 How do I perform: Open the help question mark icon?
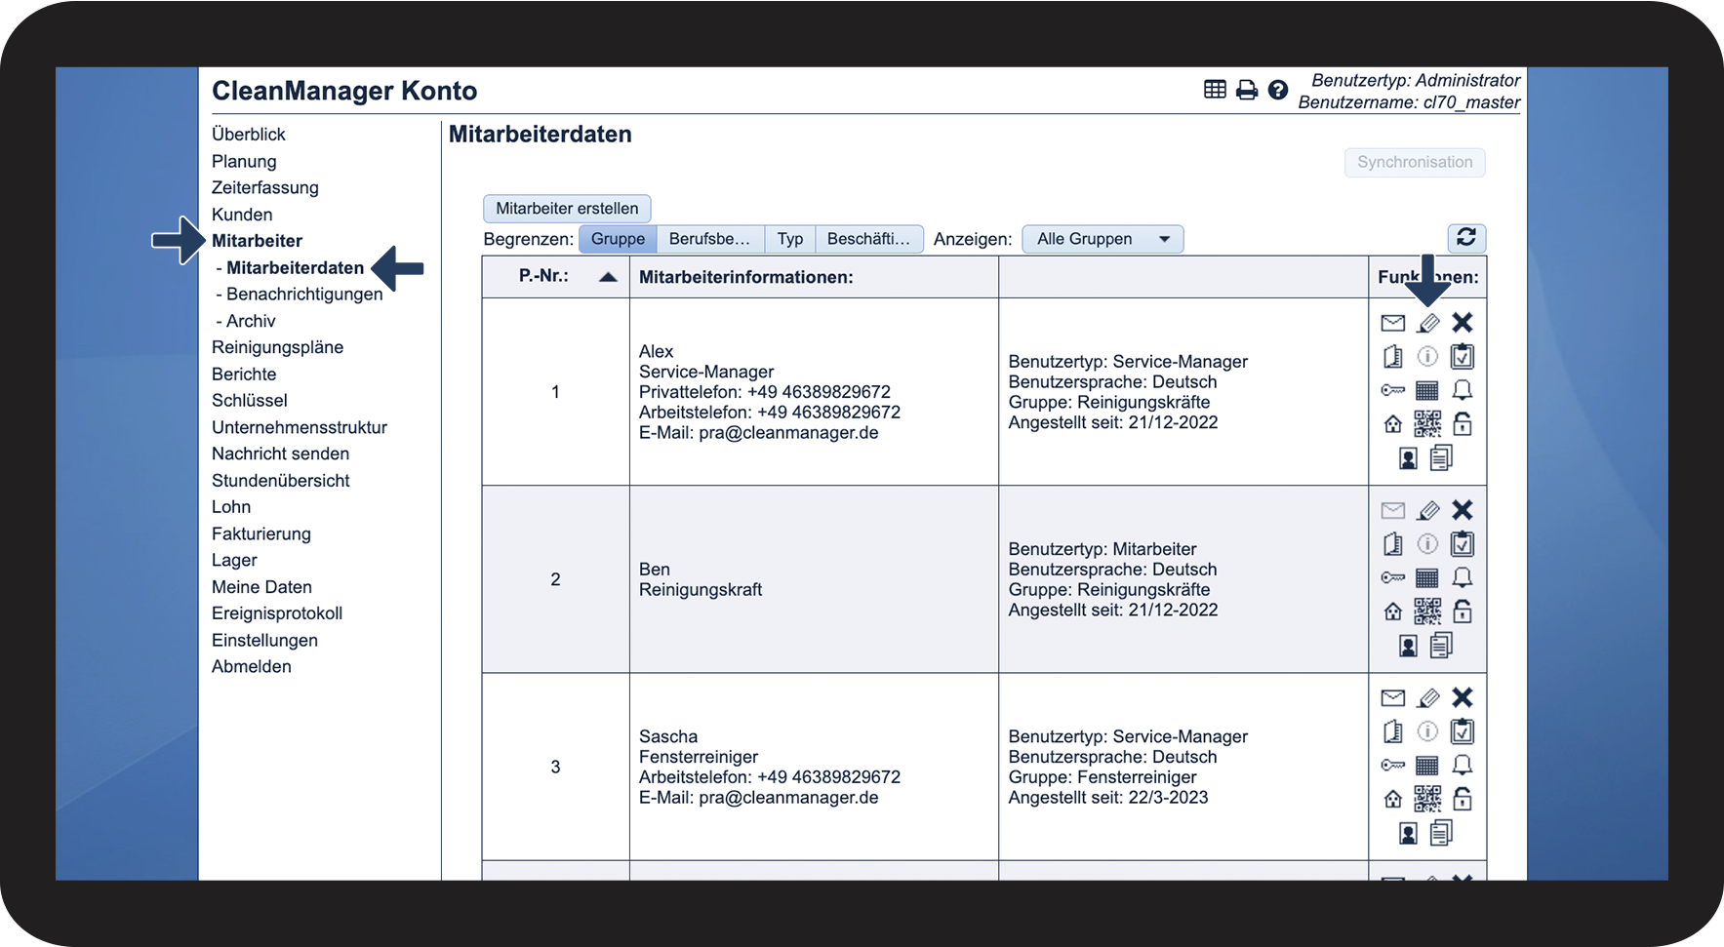coord(1278,90)
